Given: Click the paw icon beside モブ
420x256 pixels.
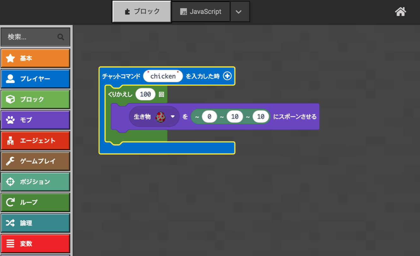Looking at the screenshot, I should (10, 120).
